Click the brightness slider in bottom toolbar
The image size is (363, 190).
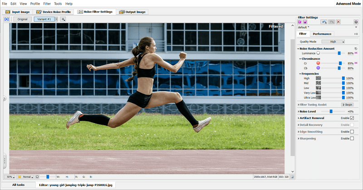tap(48, 177)
